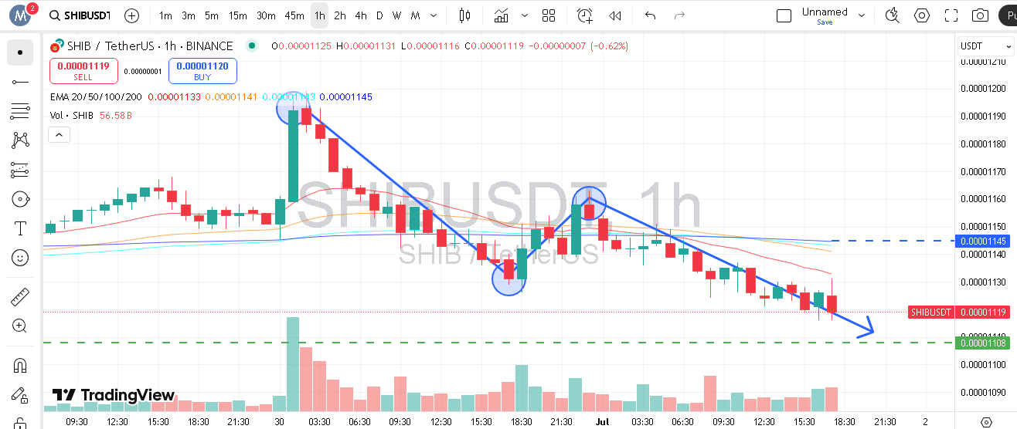Open the emoji icons tool

click(20, 258)
